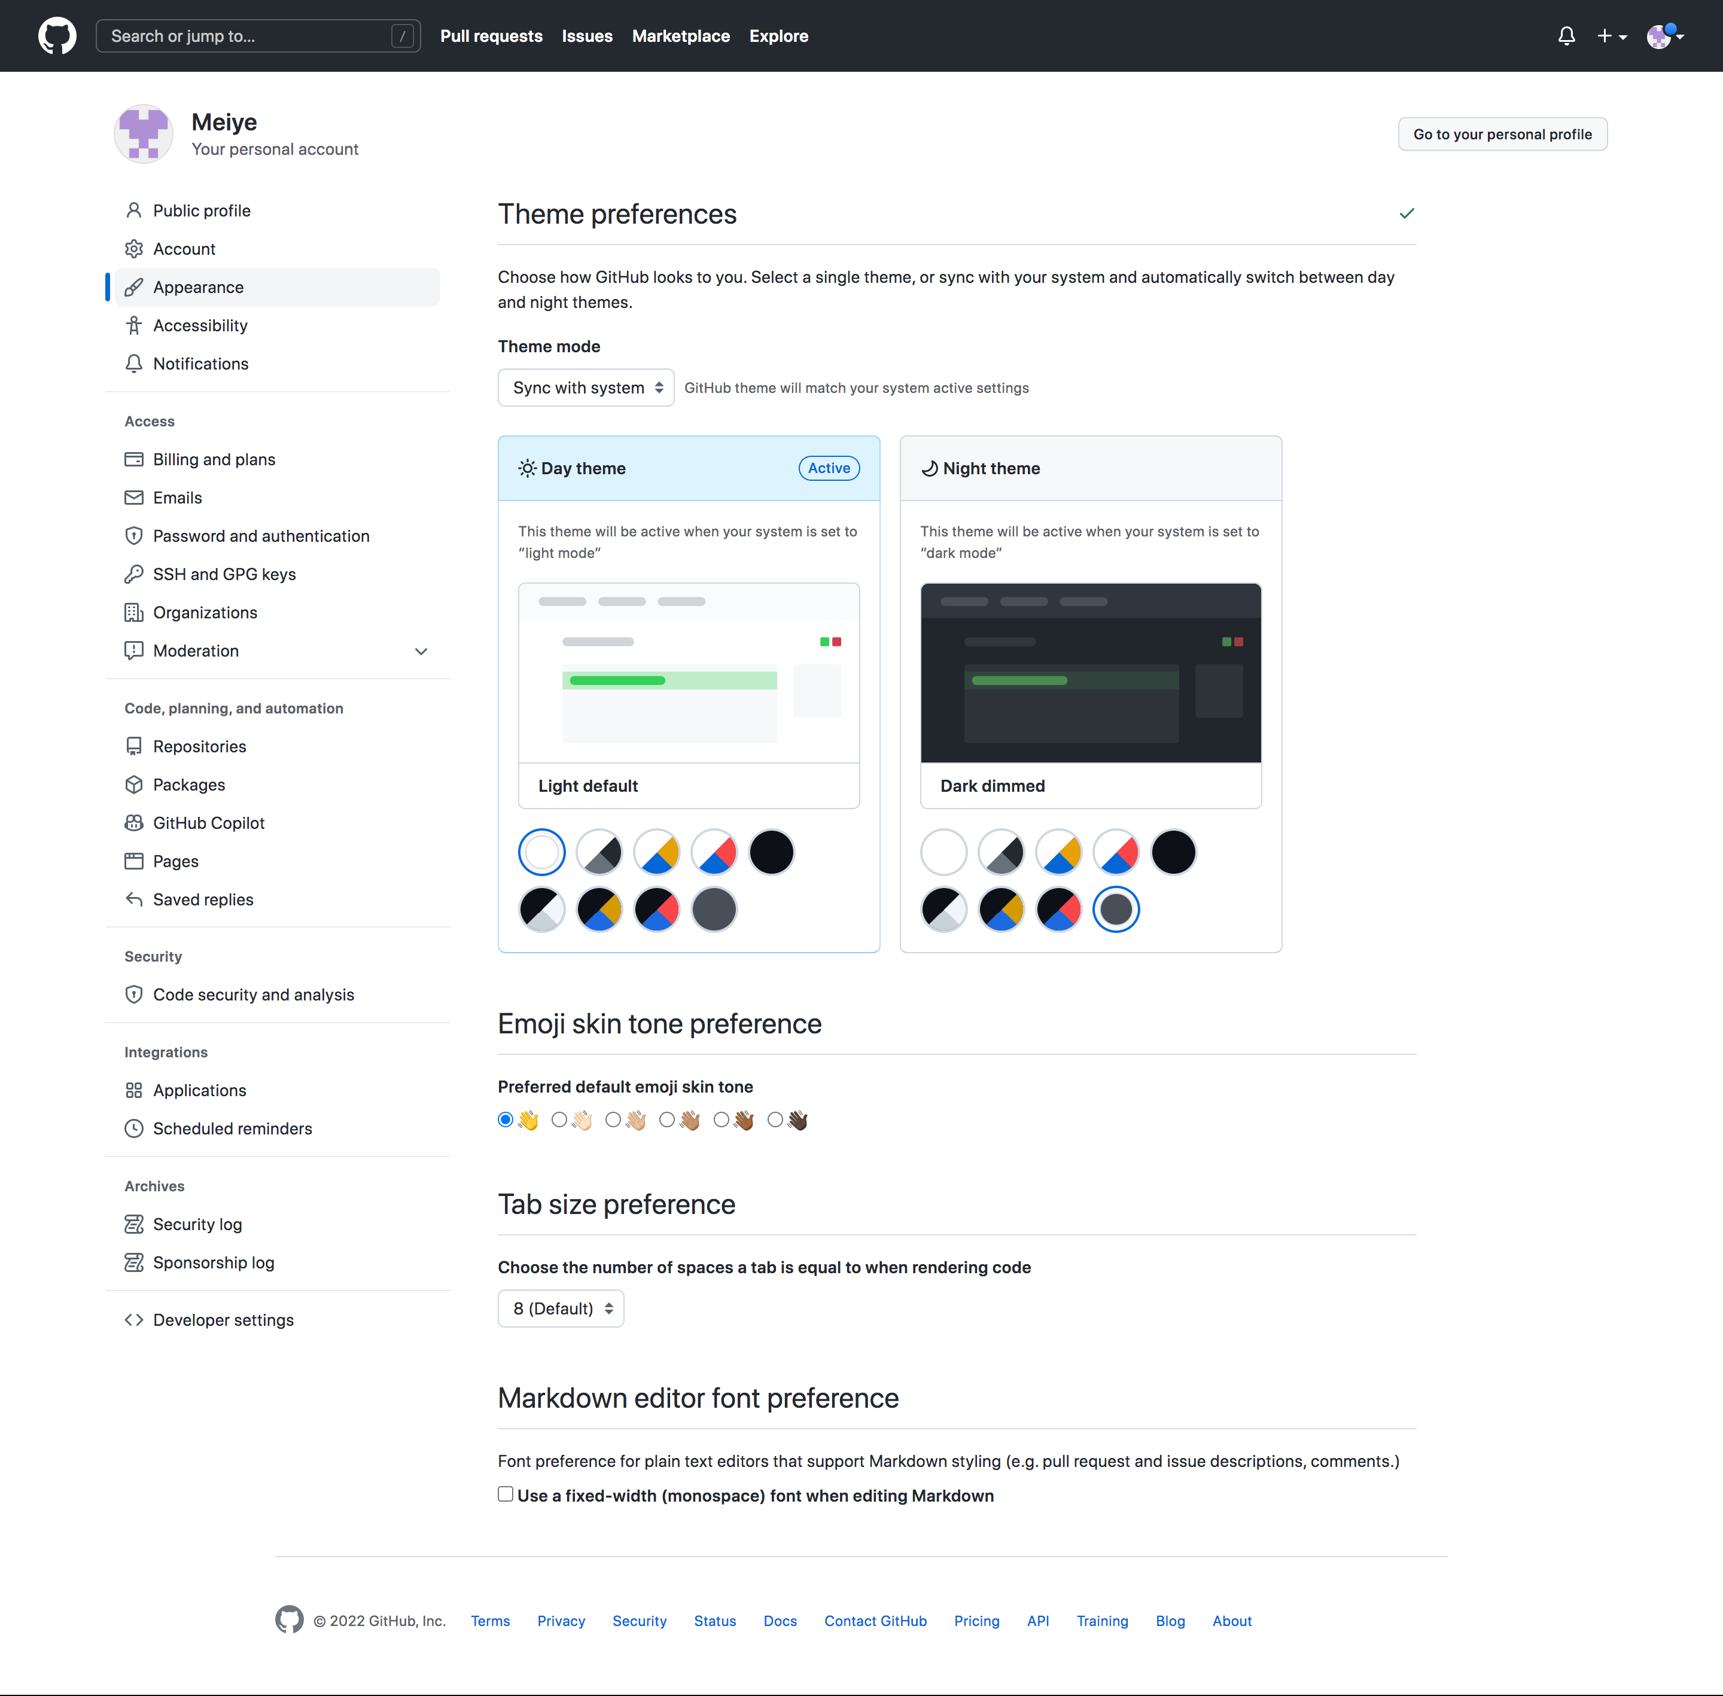This screenshot has width=1723, height=1696.
Task: Open the tab size 8 (Default) dropdown
Action: [561, 1308]
